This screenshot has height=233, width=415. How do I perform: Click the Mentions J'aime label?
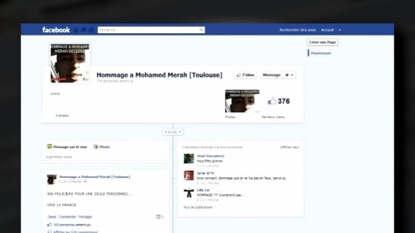point(273,117)
